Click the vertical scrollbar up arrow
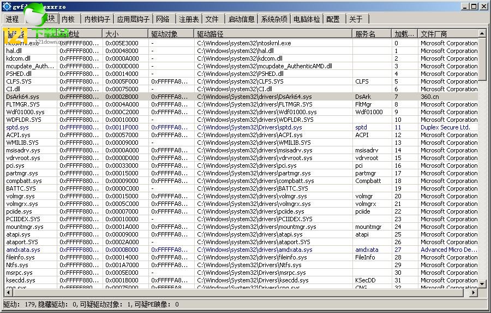Screen dimensions: 491x313 pos(482,34)
